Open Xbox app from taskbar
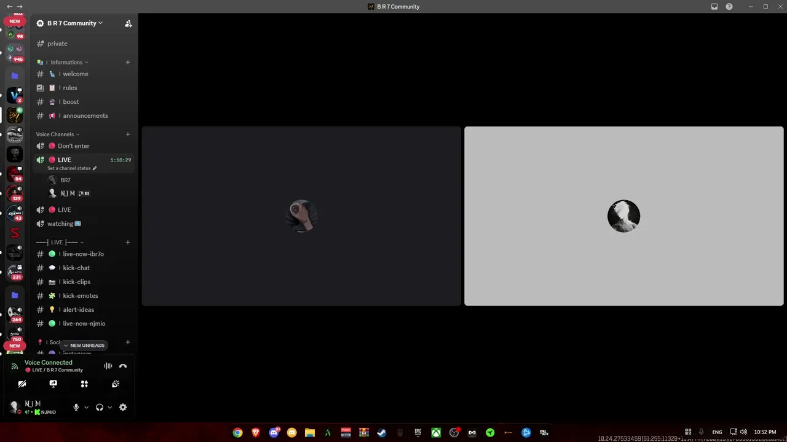787x442 pixels. click(436, 432)
